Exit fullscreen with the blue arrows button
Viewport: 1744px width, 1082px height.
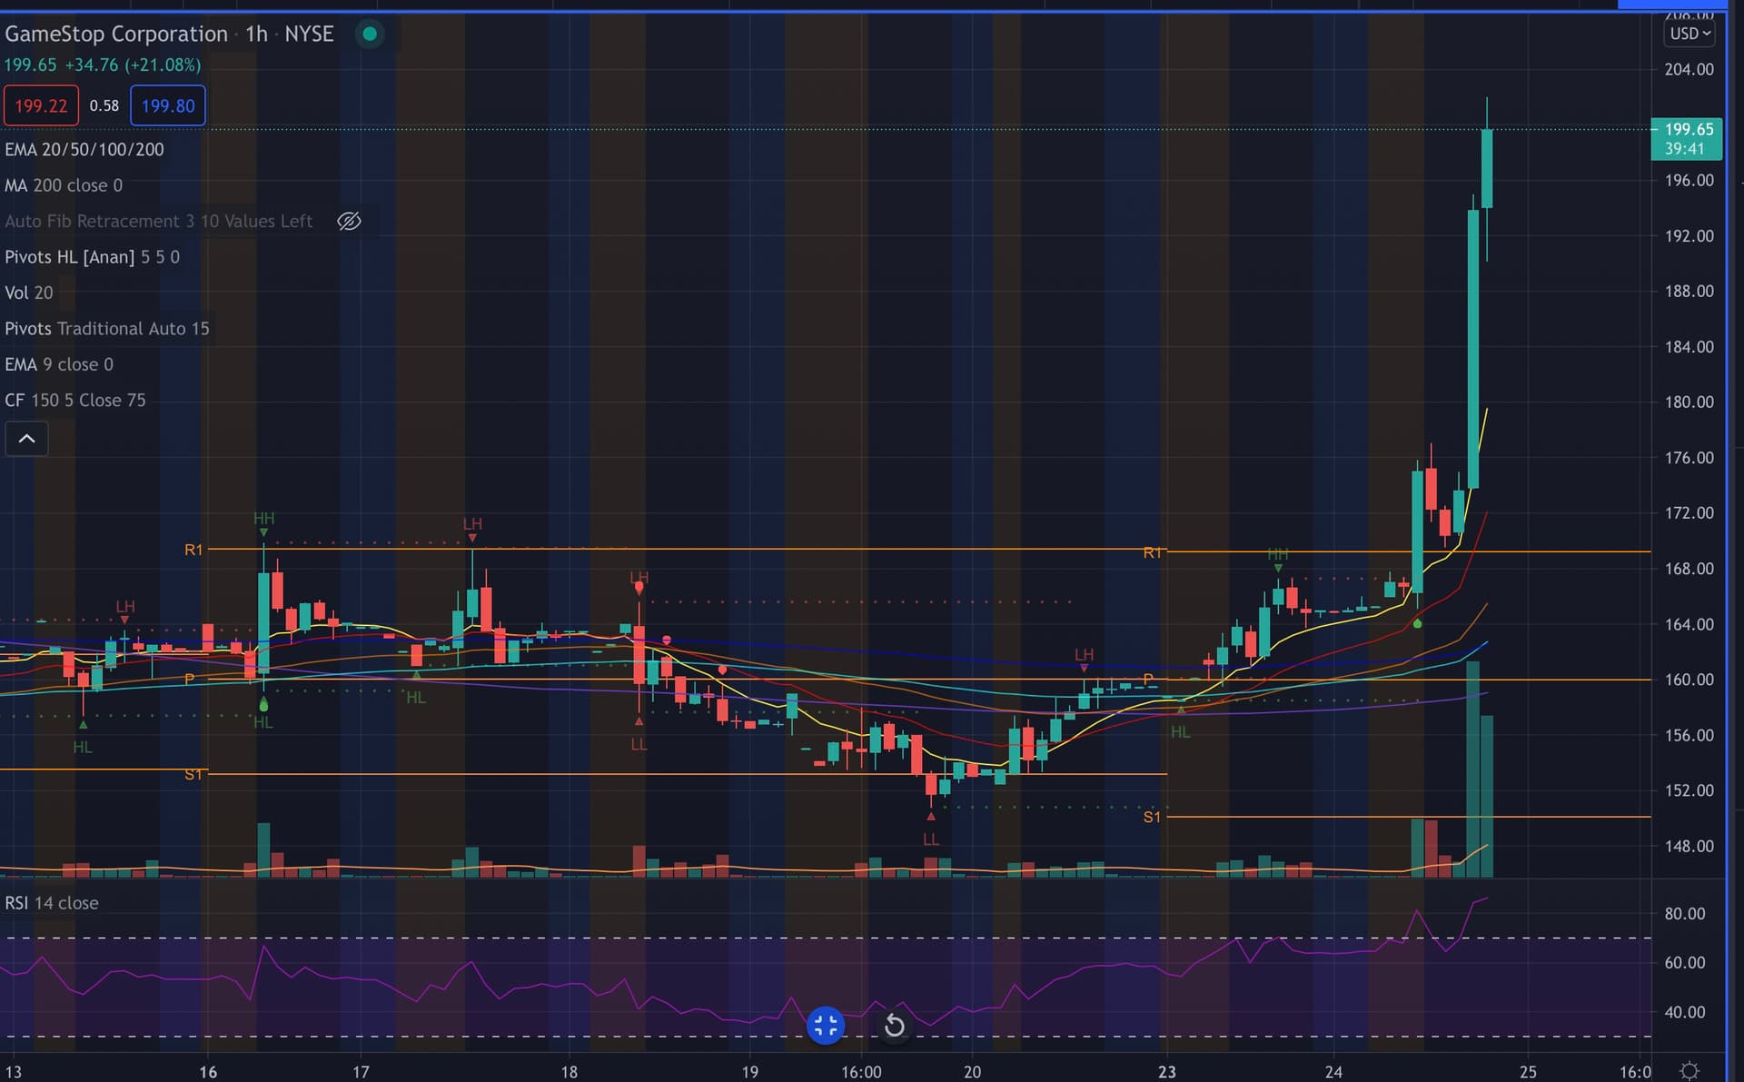825,1026
